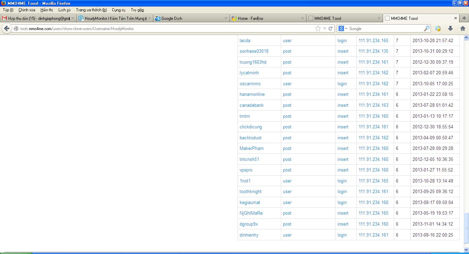Click the page scrollbar down arrow
The width and height of the screenshot is (469, 254).
click(466, 249)
